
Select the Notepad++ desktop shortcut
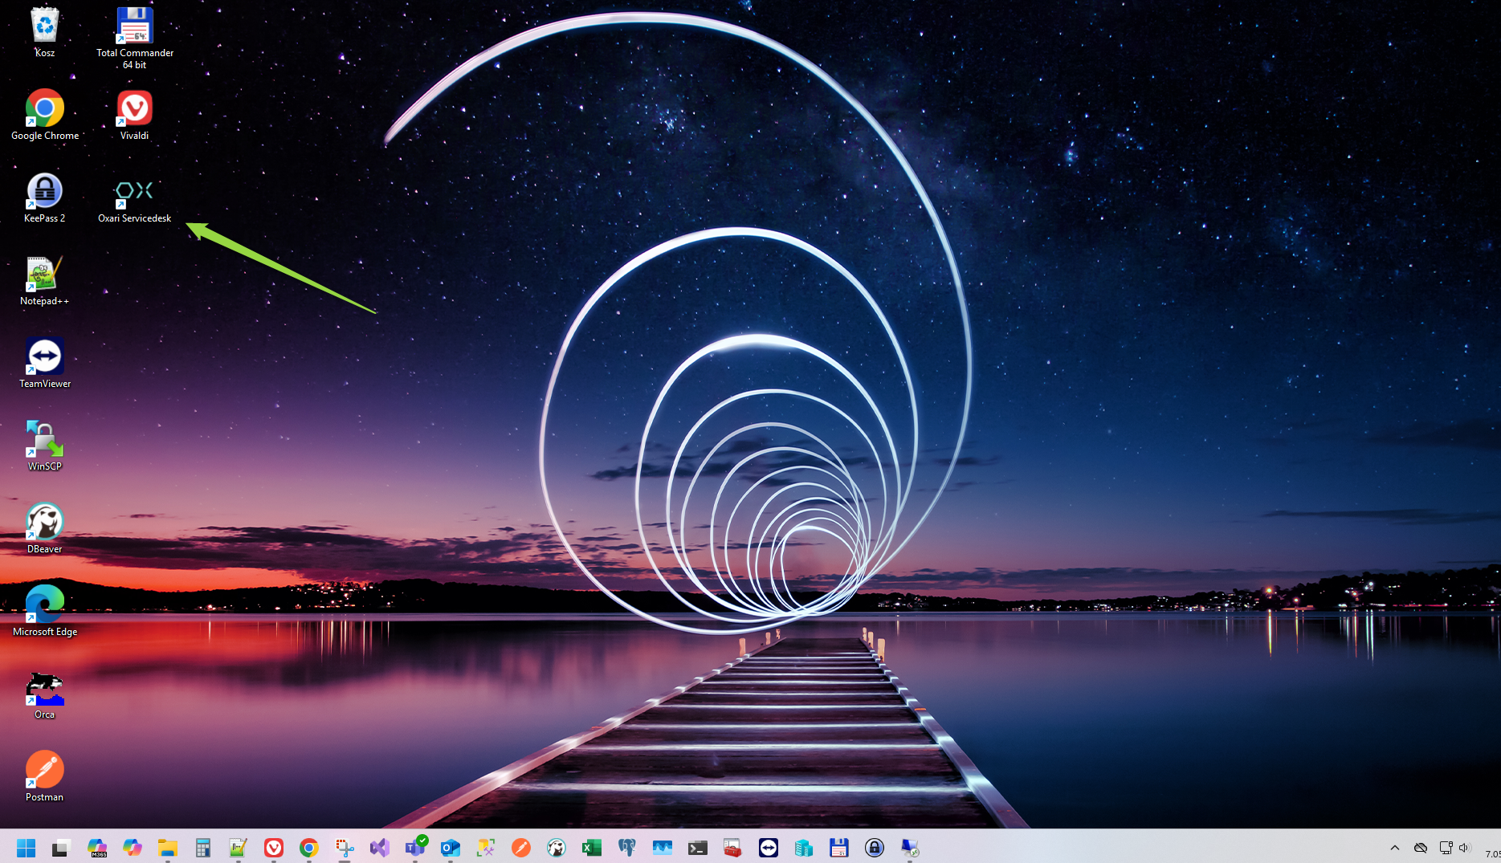point(45,280)
